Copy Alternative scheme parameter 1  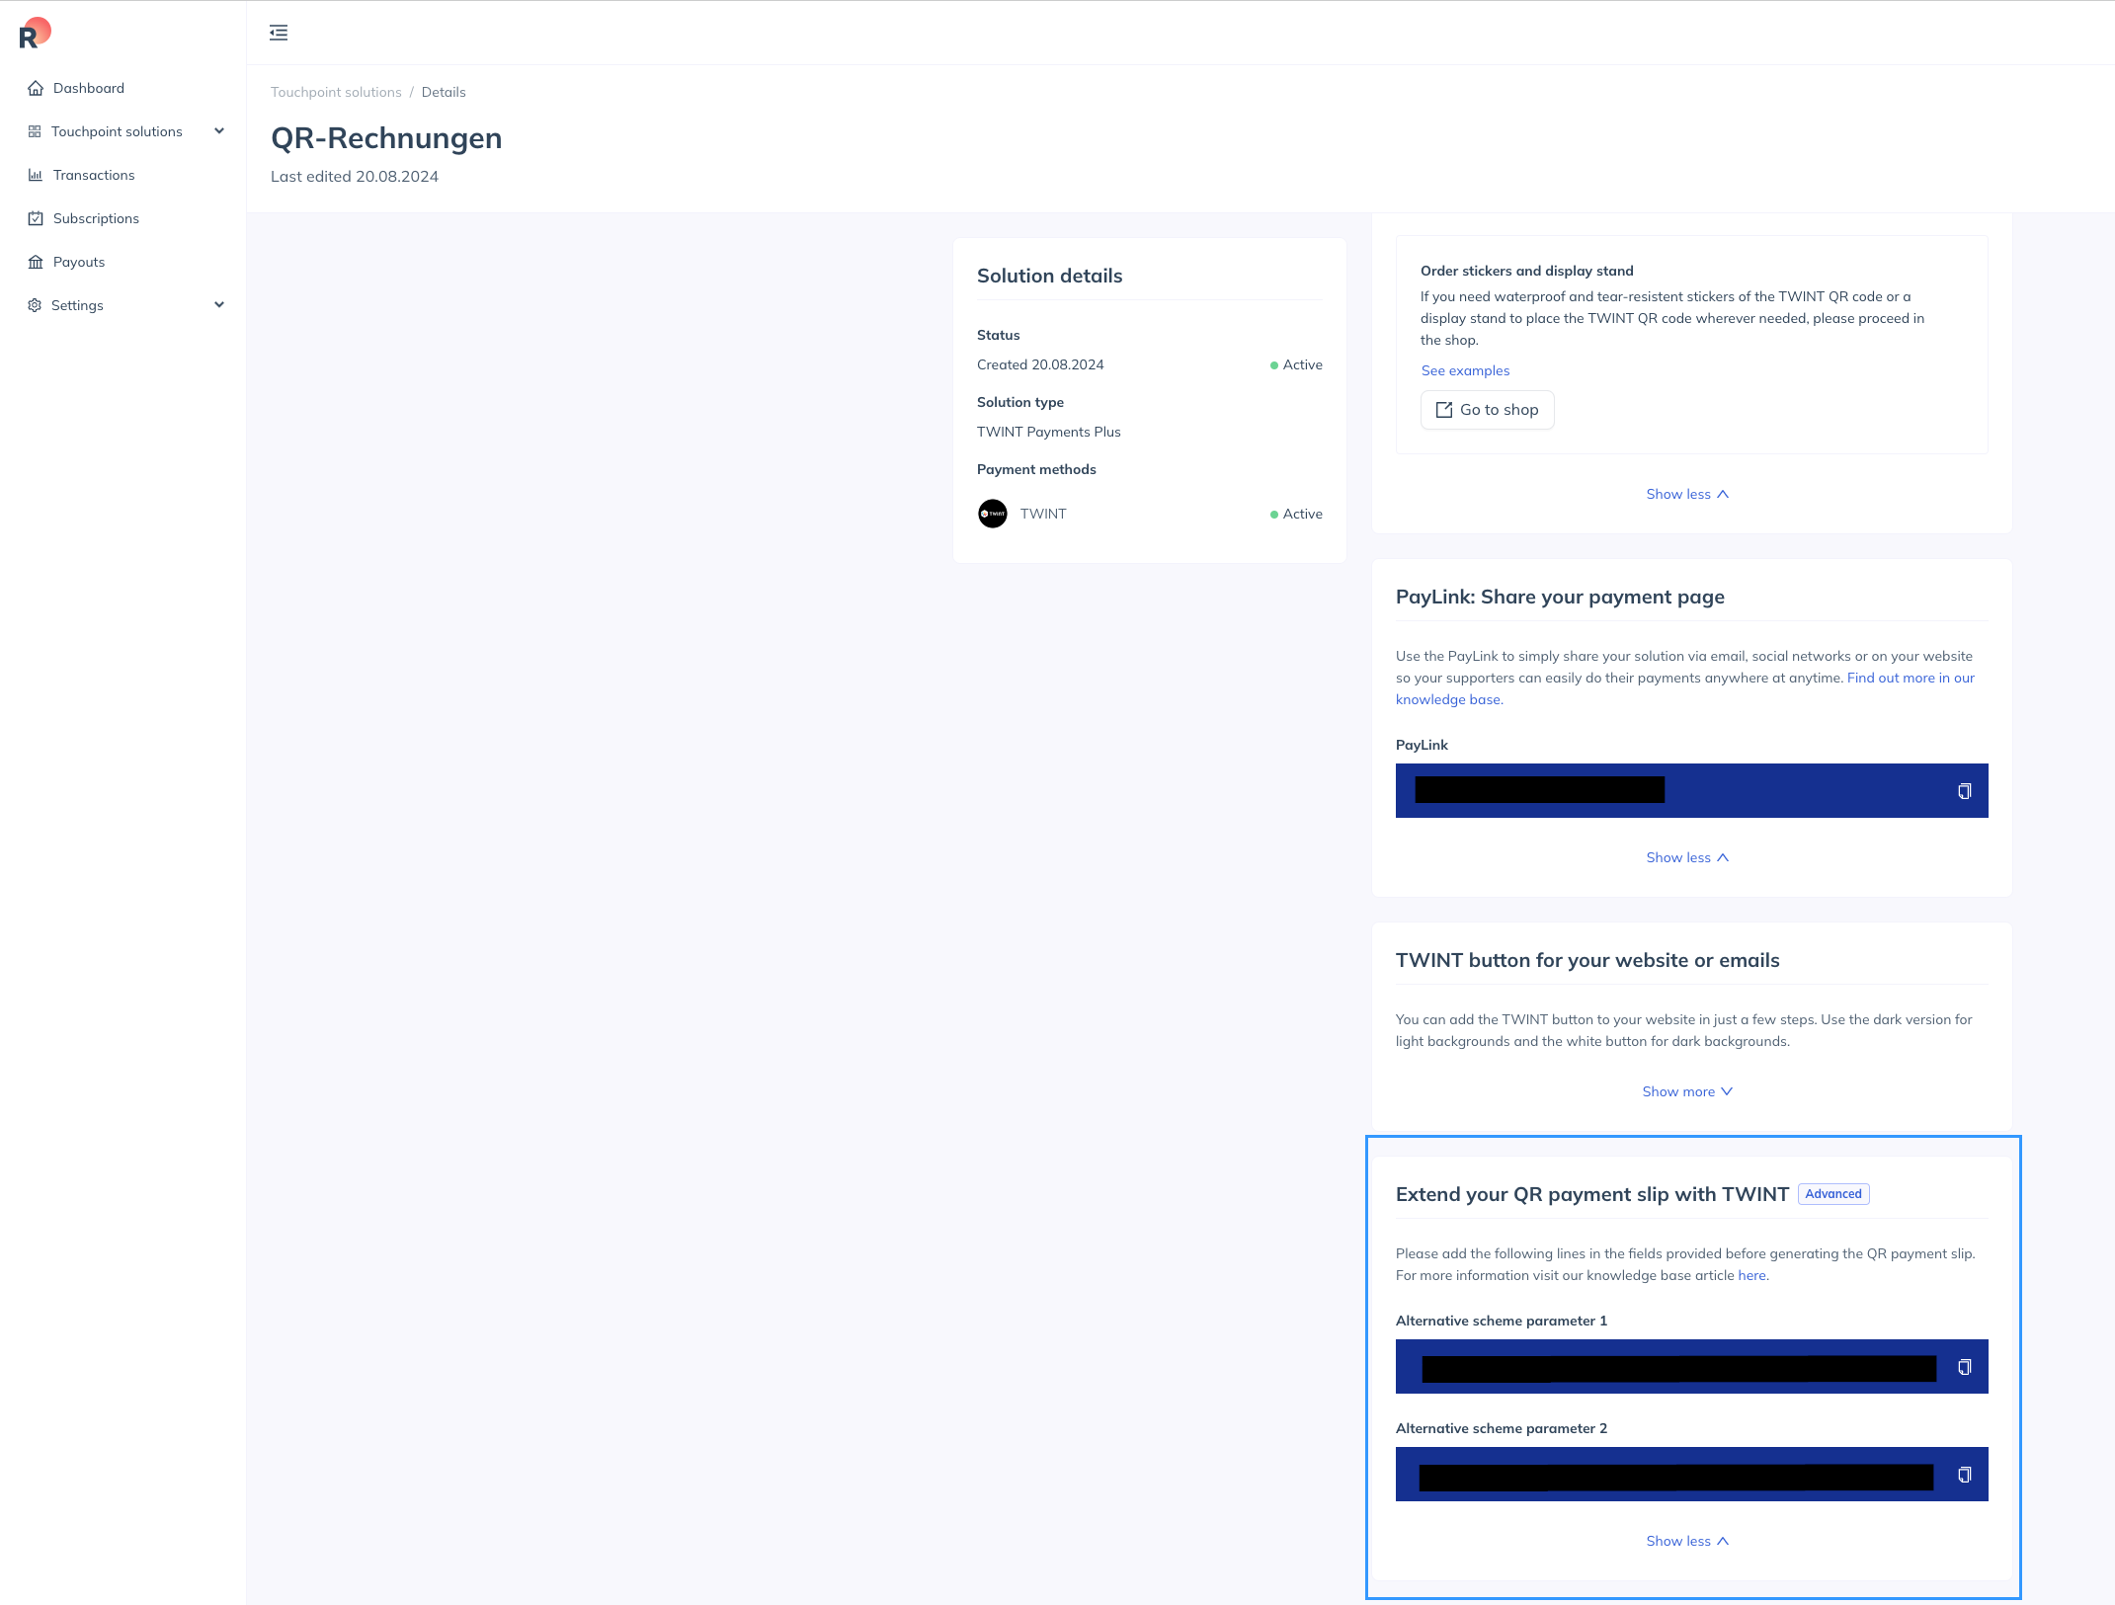coord(1964,1367)
